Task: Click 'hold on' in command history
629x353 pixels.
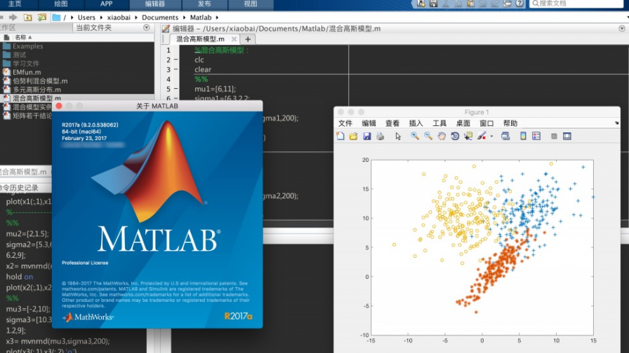Action: coord(20,277)
